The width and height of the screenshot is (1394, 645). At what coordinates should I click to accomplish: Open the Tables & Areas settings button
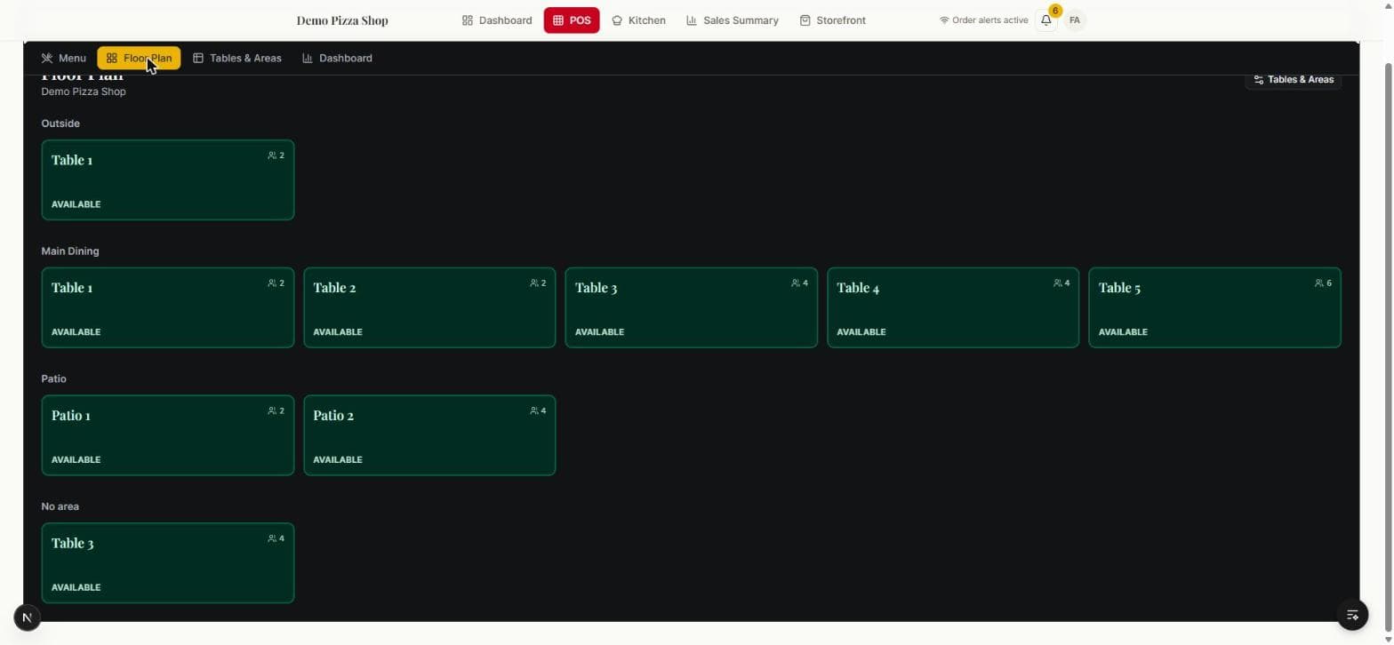click(x=1293, y=80)
